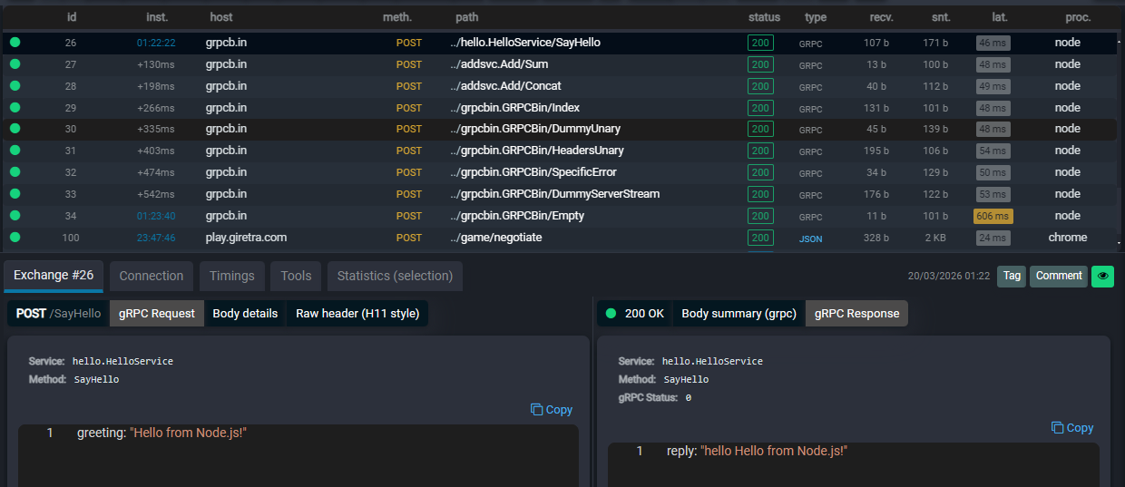Sort by the status column header
Viewport: 1125px width, 487px height.
tap(764, 17)
